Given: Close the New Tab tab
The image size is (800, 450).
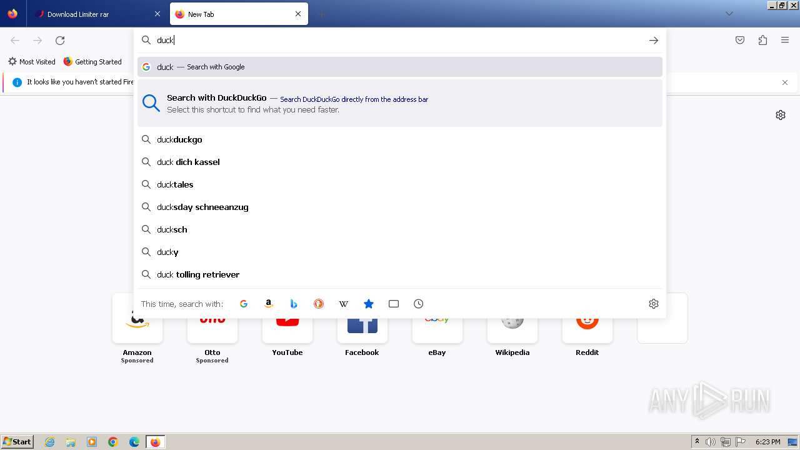Looking at the screenshot, I should (x=298, y=14).
